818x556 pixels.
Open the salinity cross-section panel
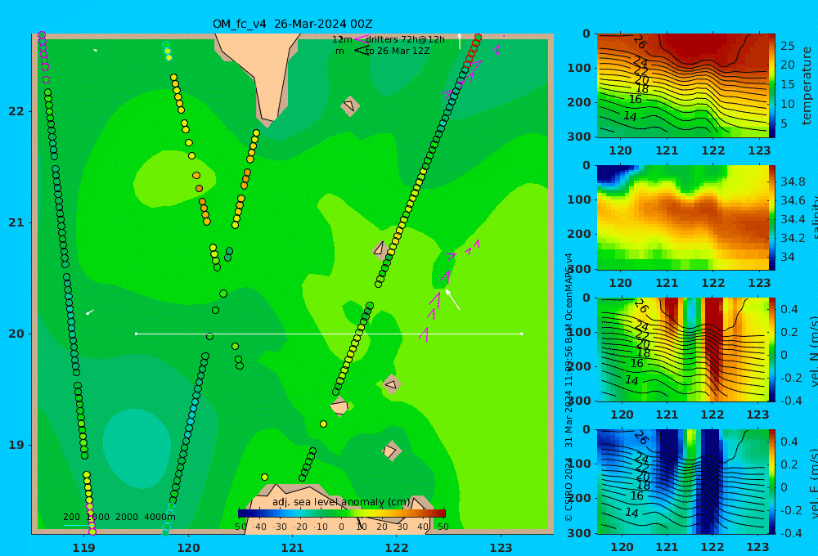(x=682, y=217)
